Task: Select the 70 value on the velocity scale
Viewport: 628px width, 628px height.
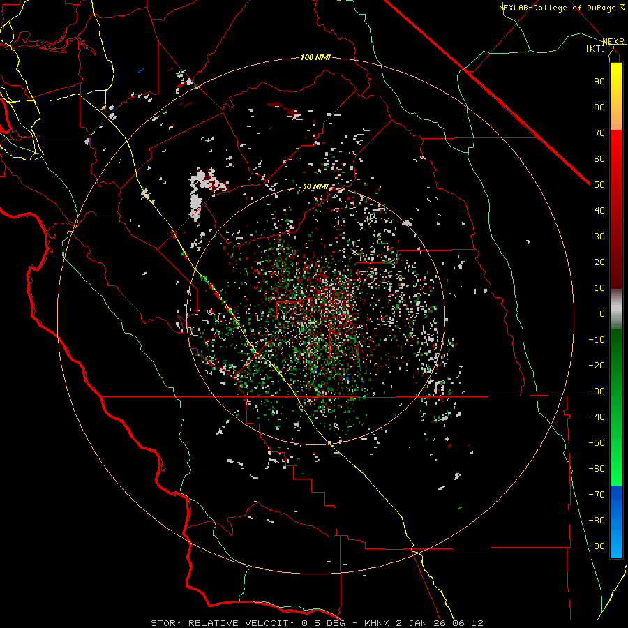Action: pyautogui.click(x=599, y=133)
